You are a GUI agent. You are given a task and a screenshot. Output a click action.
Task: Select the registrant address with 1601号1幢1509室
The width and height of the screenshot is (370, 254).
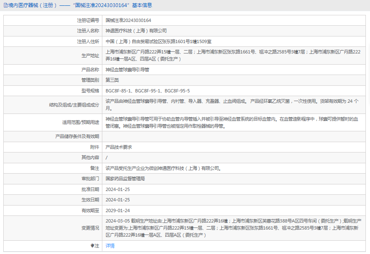click(x=158, y=41)
